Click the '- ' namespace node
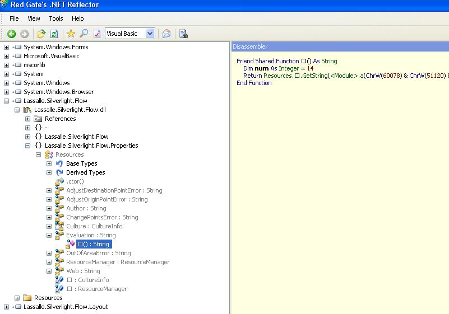Image resolution: width=449 pixels, height=314 pixels. tap(46, 128)
